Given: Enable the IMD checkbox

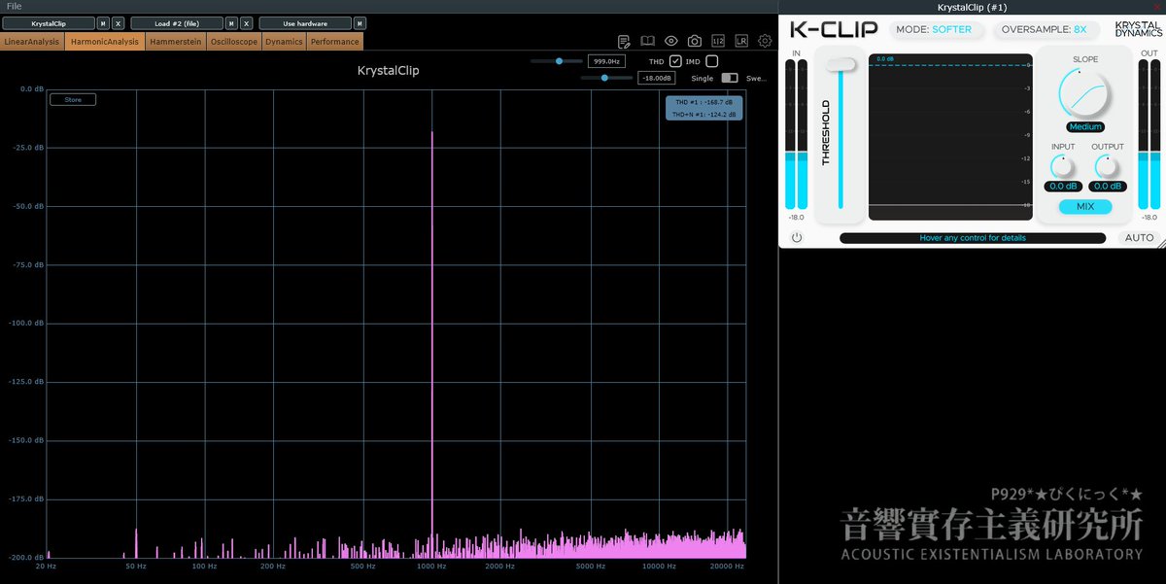Looking at the screenshot, I should coord(711,61).
